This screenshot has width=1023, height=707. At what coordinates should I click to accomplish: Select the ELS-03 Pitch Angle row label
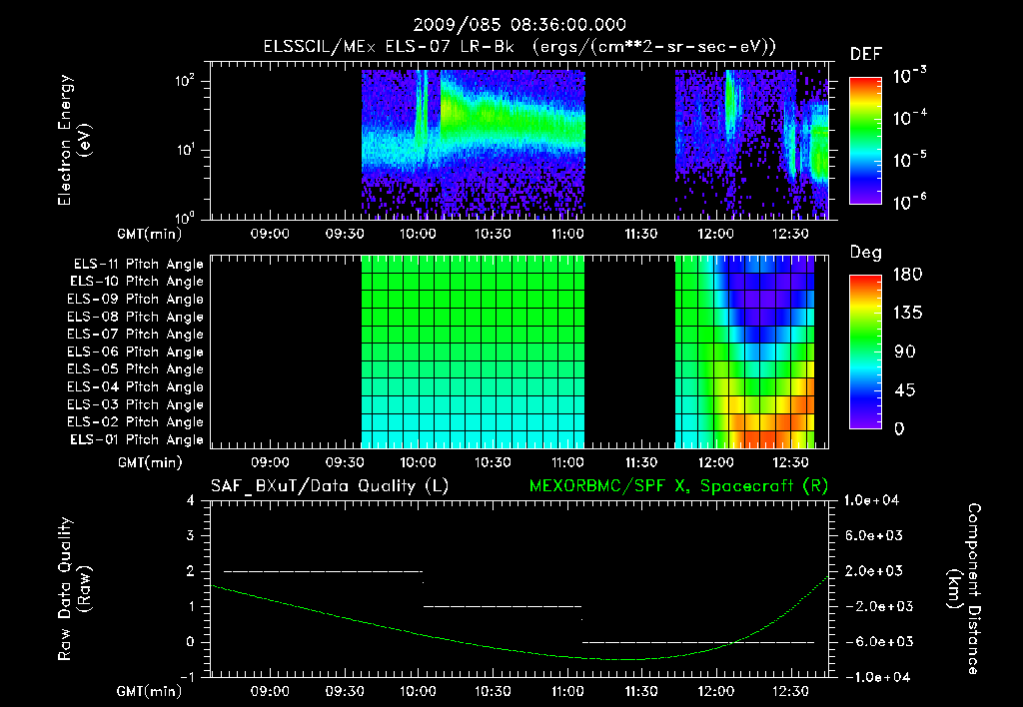click(x=136, y=404)
